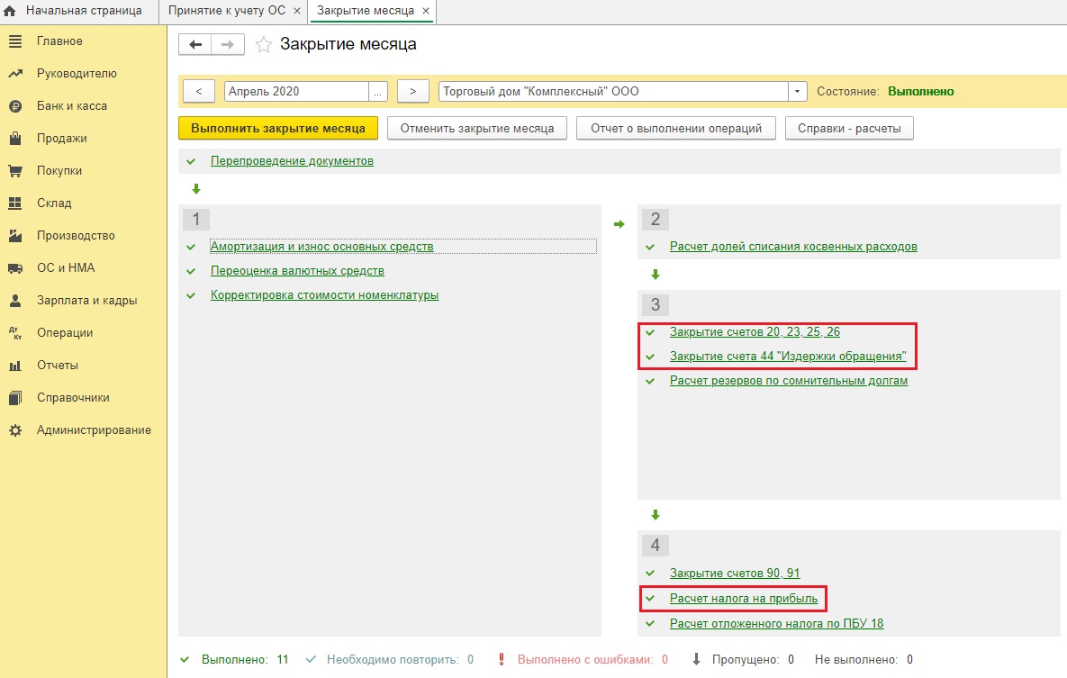Close the Закрытие месяца tab
Image resolution: width=1067 pixels, height=678 pixels.
(x=425, y=11)
